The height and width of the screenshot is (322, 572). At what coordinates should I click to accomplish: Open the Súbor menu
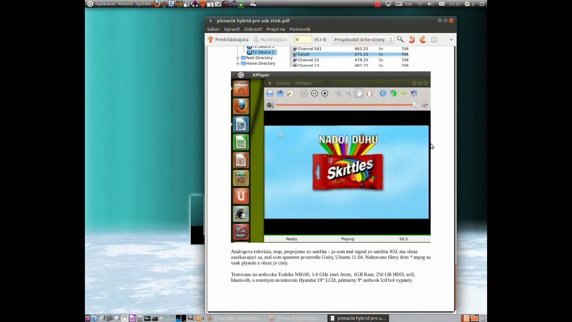(213, 29)
